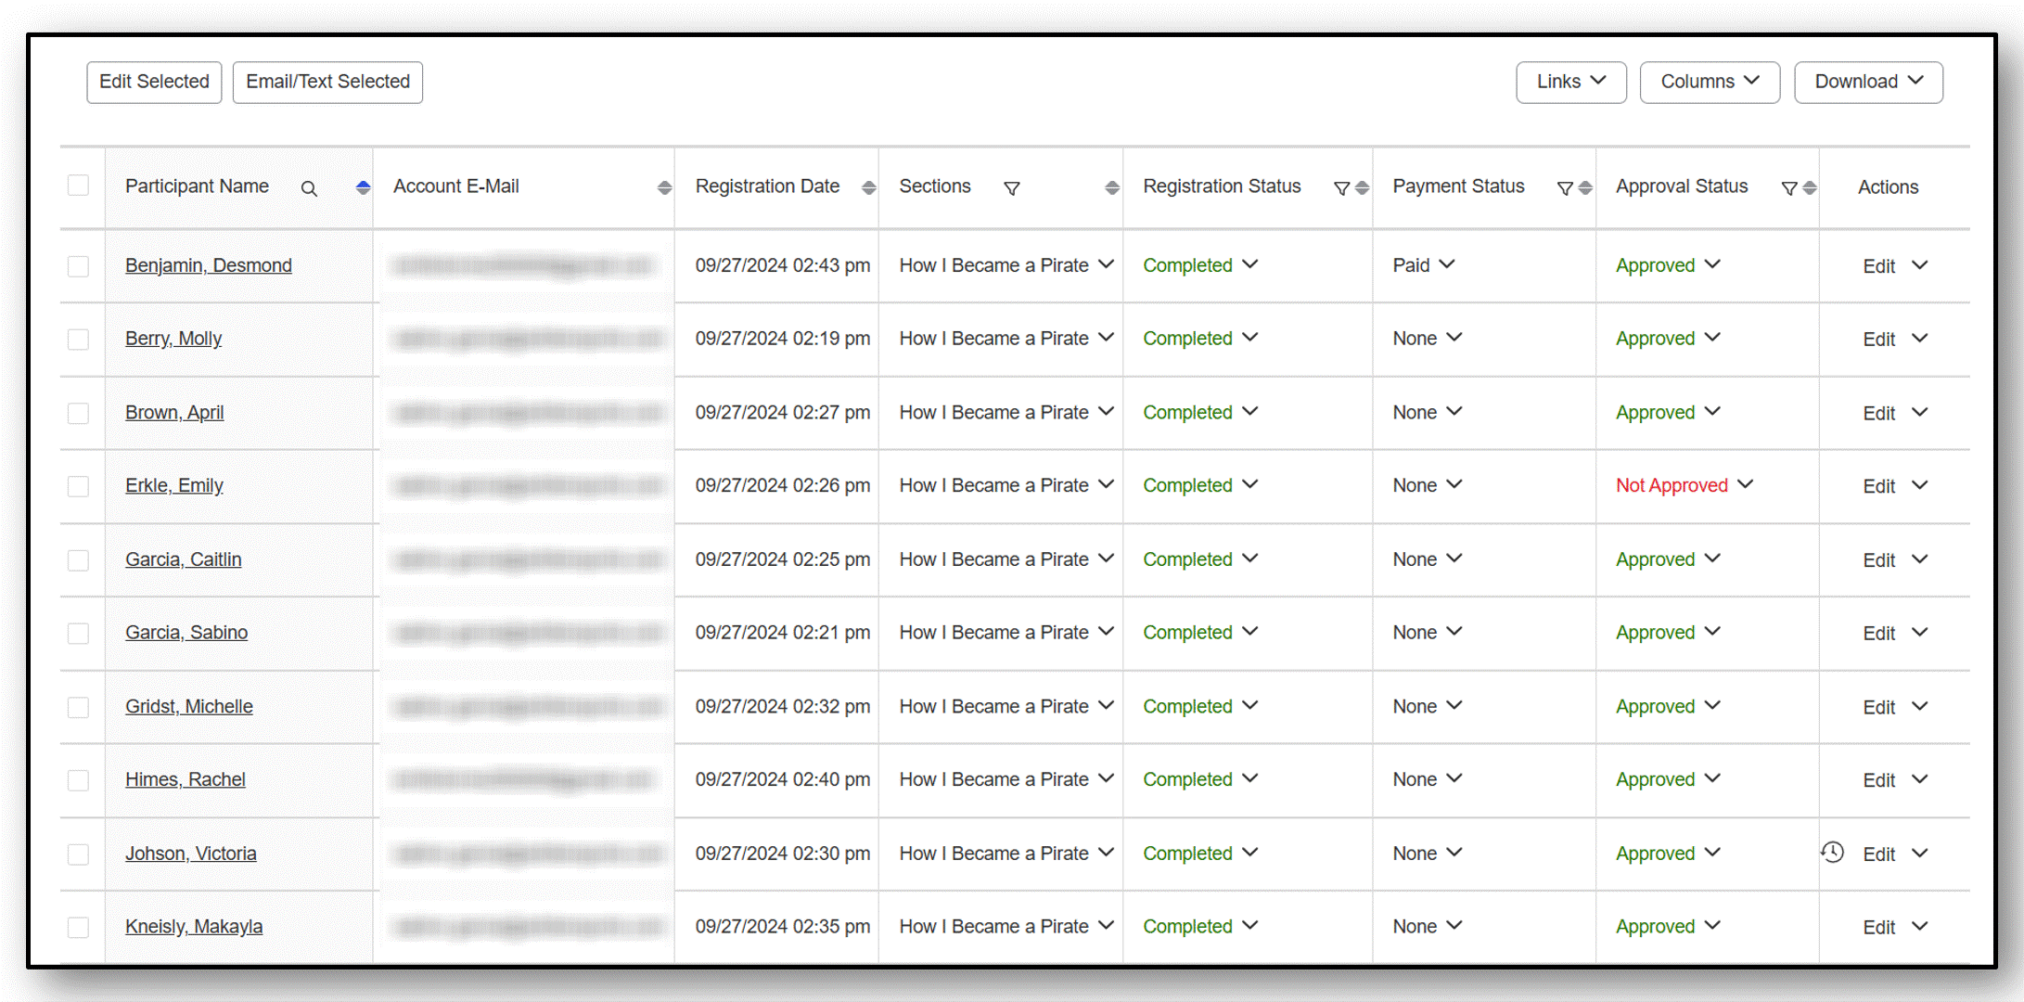The image size is (2024, 1002).
Task: Open the Download menu
Action: click(x=1868, y=82)
